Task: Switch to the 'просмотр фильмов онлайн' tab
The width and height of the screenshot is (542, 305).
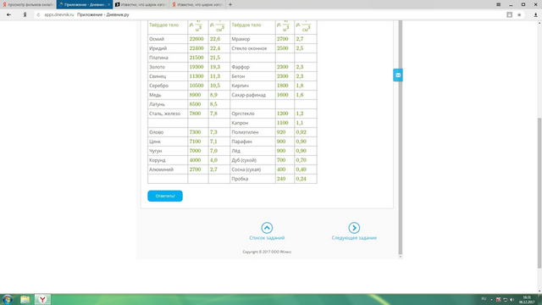Action: pyautogui.click(x=28, y=4)
